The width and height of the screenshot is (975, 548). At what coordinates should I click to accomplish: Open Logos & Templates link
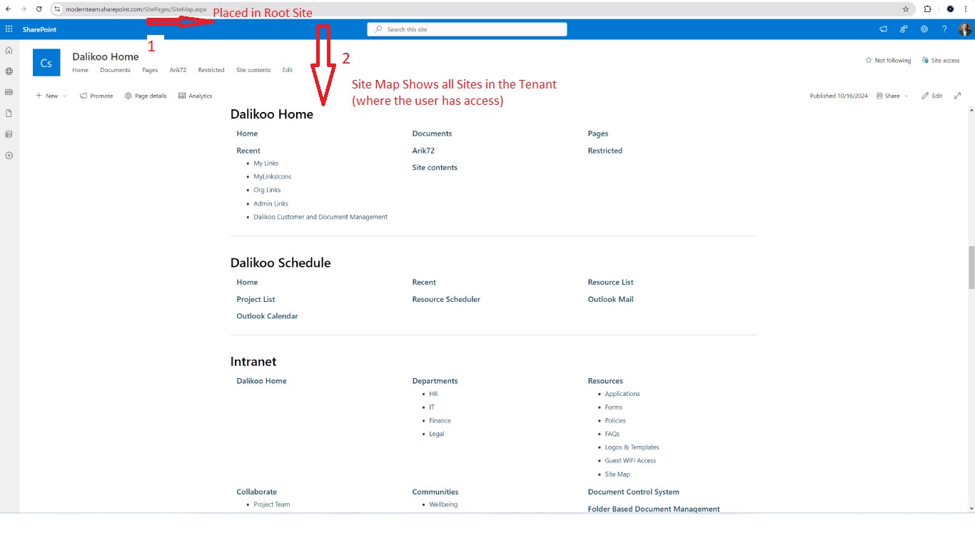pos(632,447)
